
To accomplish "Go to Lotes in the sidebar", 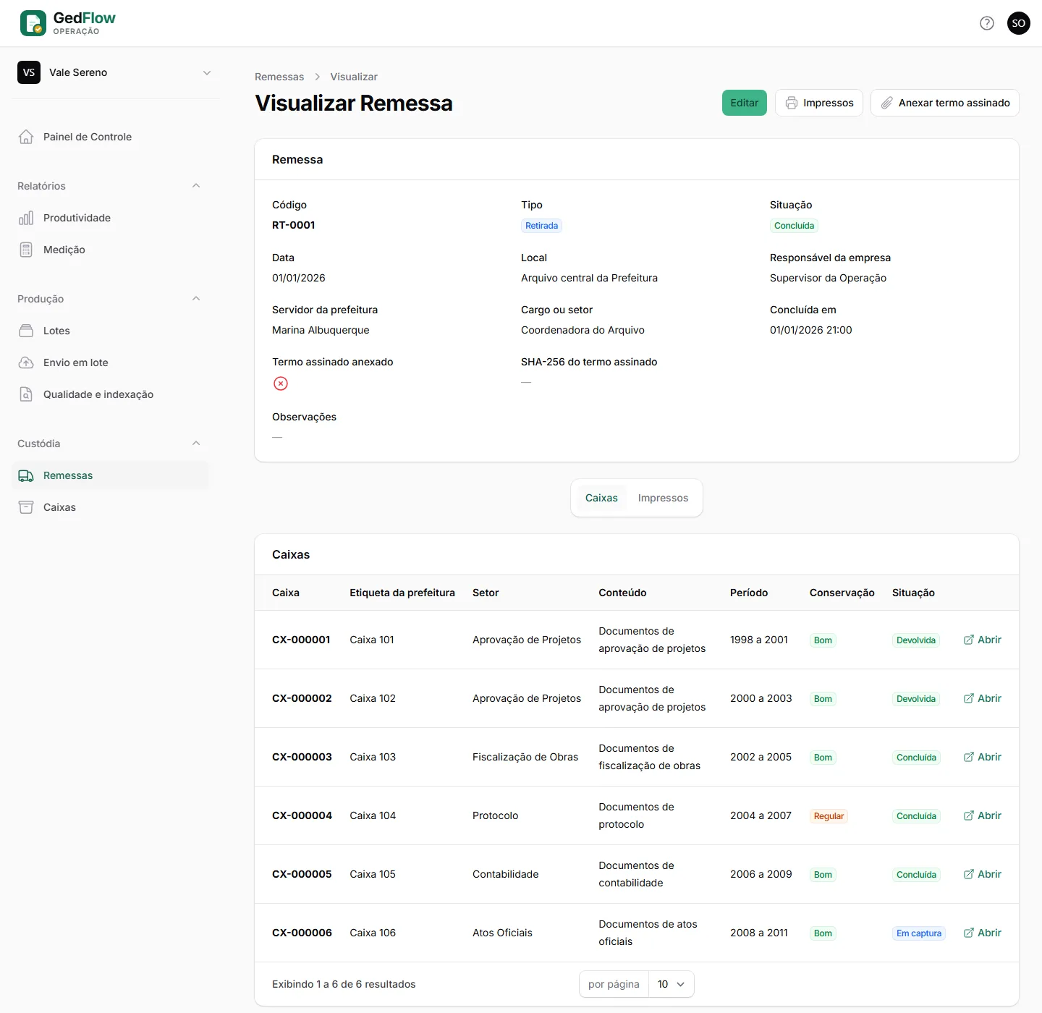I will (x=110, y=331).
